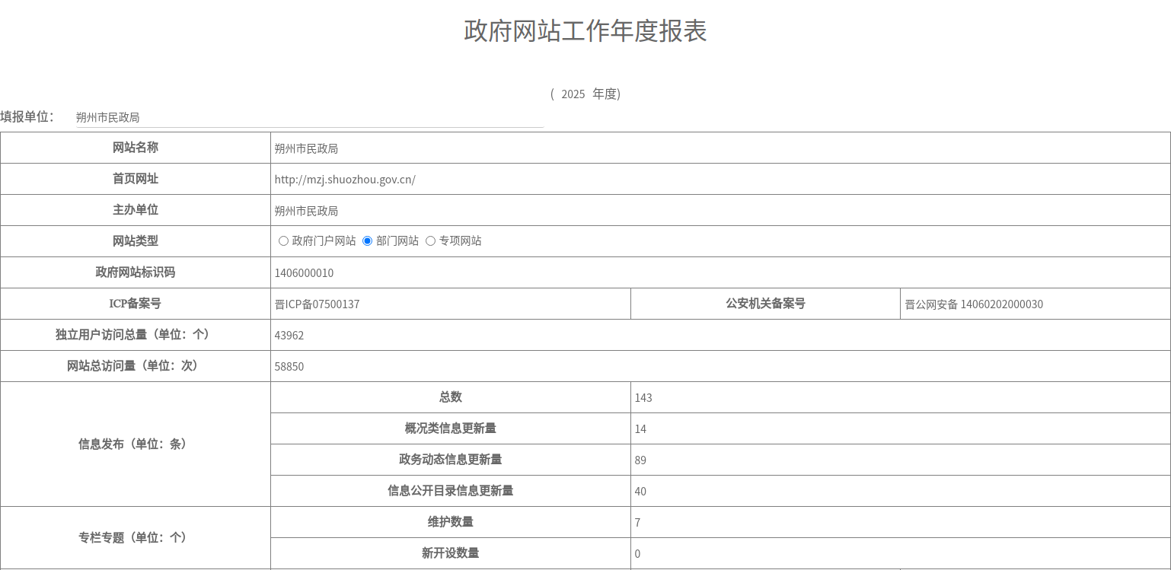
Task: Click the 公安机关备案号 value field
Action: pos(1034,304)
